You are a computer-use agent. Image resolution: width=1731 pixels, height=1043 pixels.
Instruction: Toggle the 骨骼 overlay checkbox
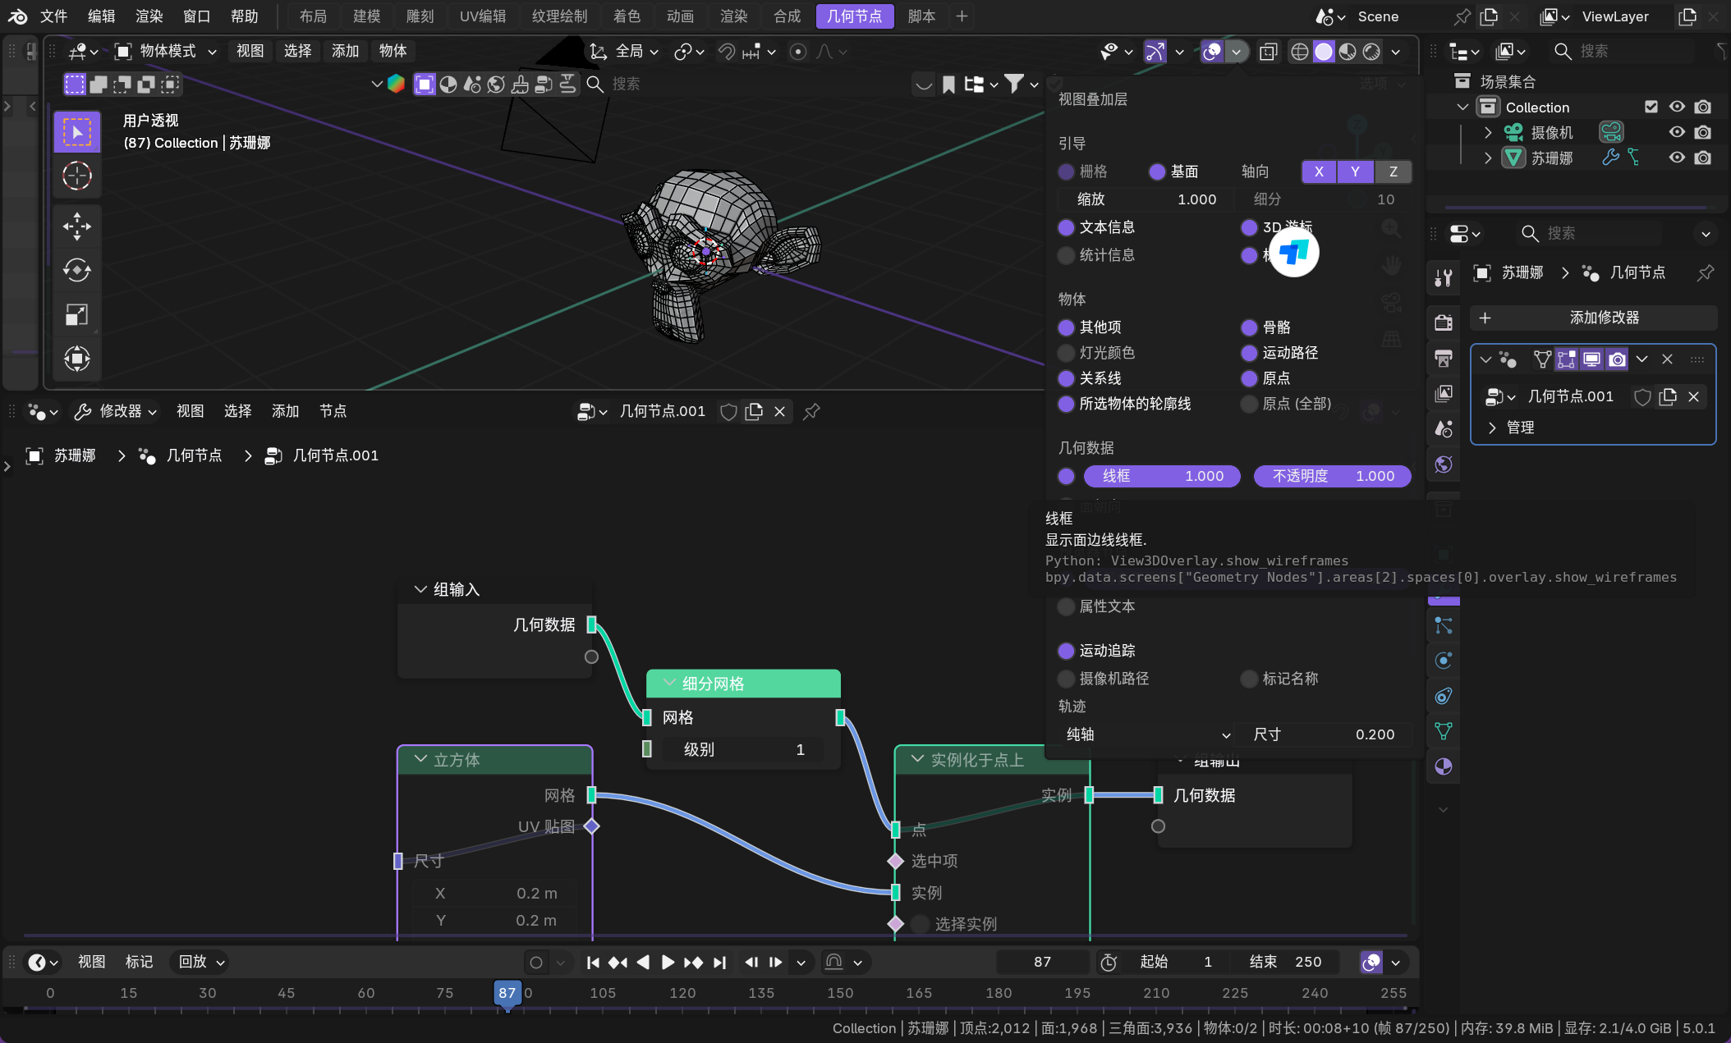coord(1249,327)
